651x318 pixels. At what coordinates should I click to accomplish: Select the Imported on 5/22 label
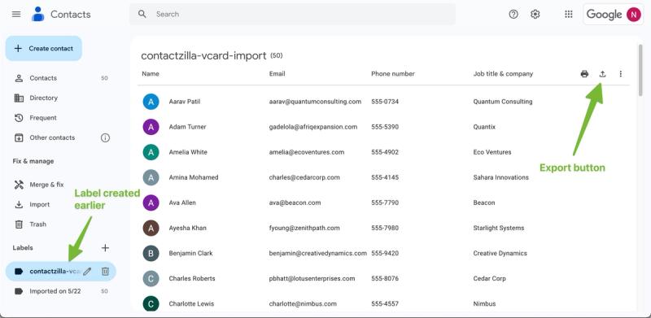[x=60, y=291]
